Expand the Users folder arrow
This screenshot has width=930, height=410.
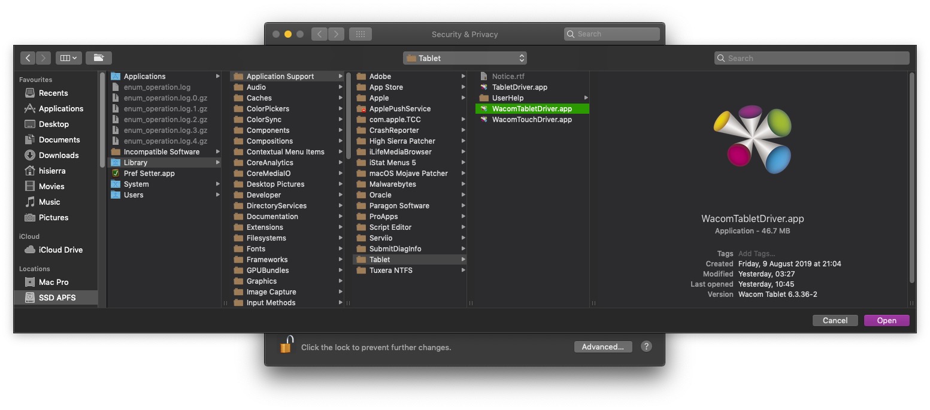pos(218,195)
